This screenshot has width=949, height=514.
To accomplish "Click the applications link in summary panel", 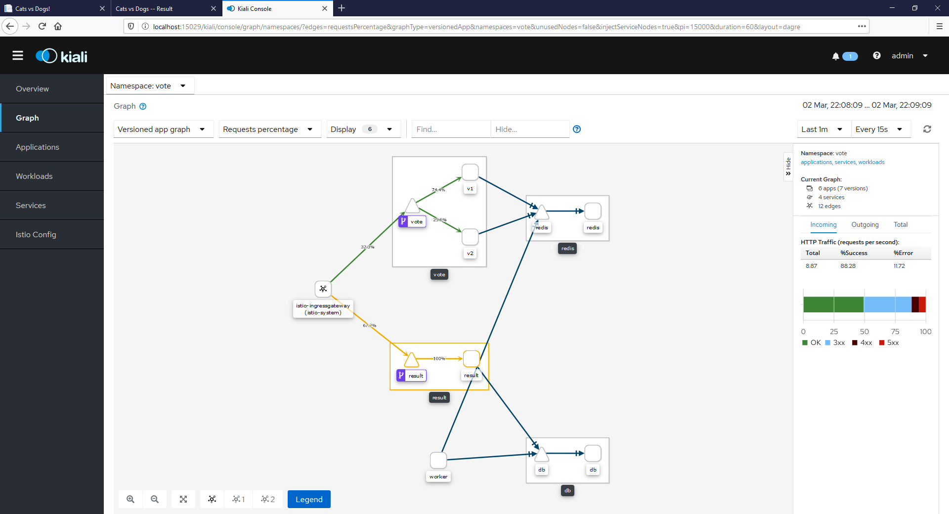I will coord(816,162).
